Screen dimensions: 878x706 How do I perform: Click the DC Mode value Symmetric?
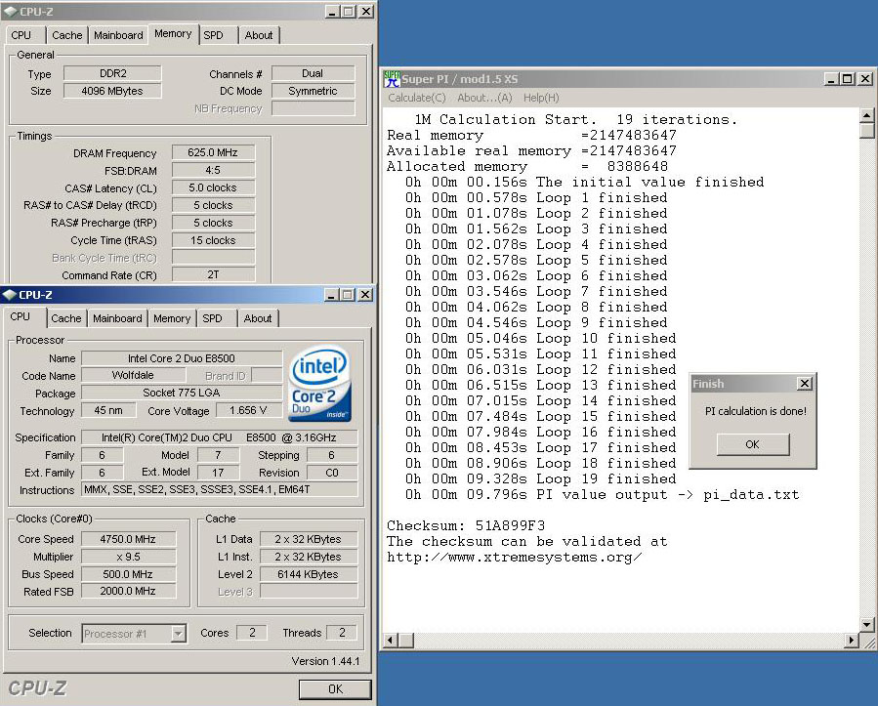point(313,91)
